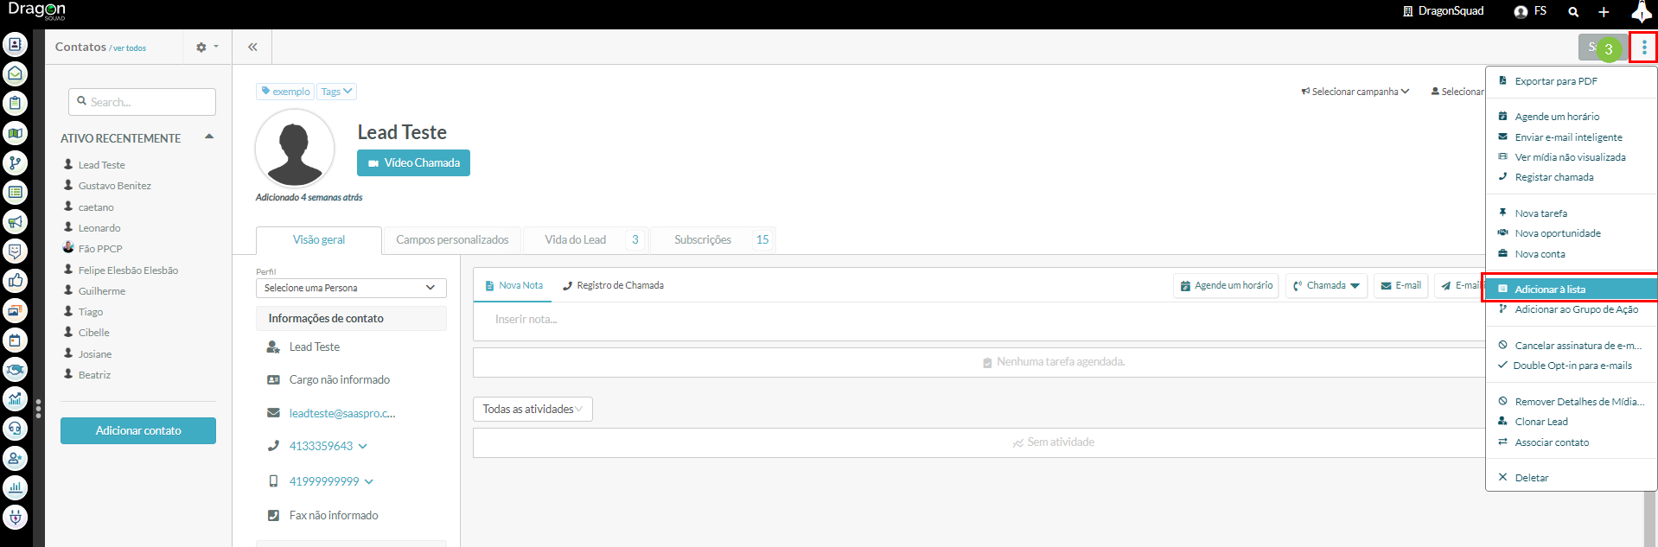
Task: Select the Nova Nota tab
Action: tap(513, 285)
